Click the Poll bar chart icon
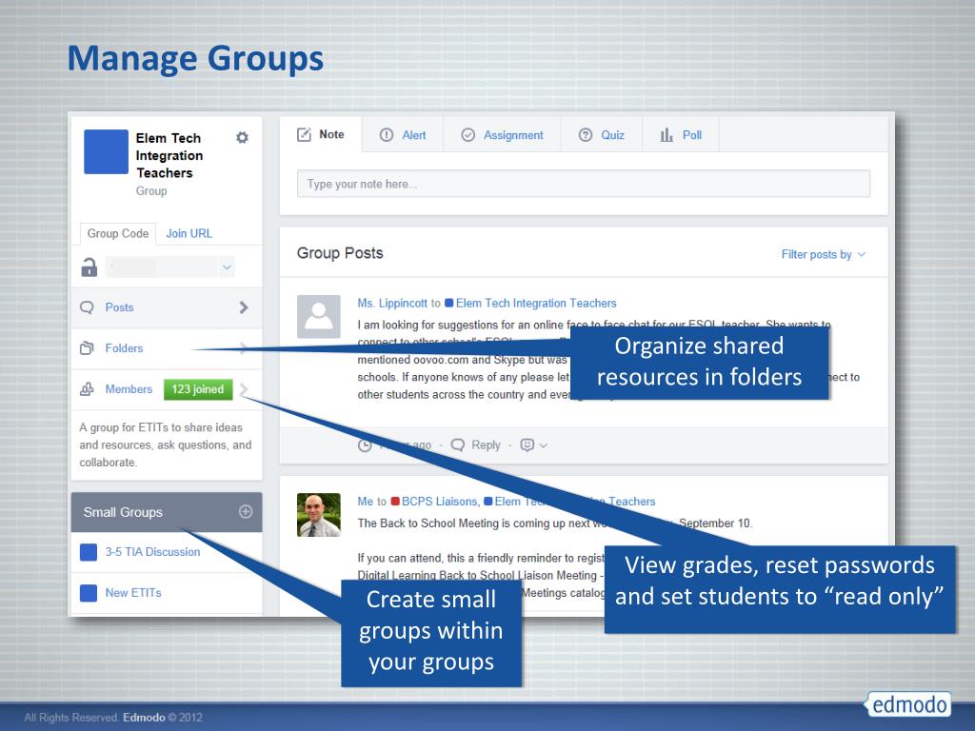The image size is (975, 731). pos(667,135)
